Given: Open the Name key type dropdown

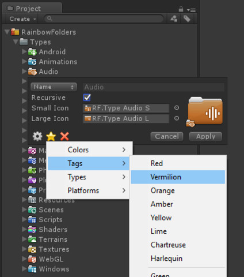Looking at the screenshot, I should tap(54, 87).
